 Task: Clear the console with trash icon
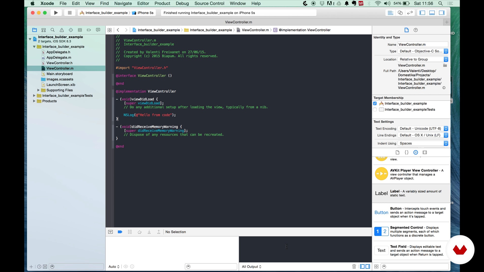click(x=354, y=266)
